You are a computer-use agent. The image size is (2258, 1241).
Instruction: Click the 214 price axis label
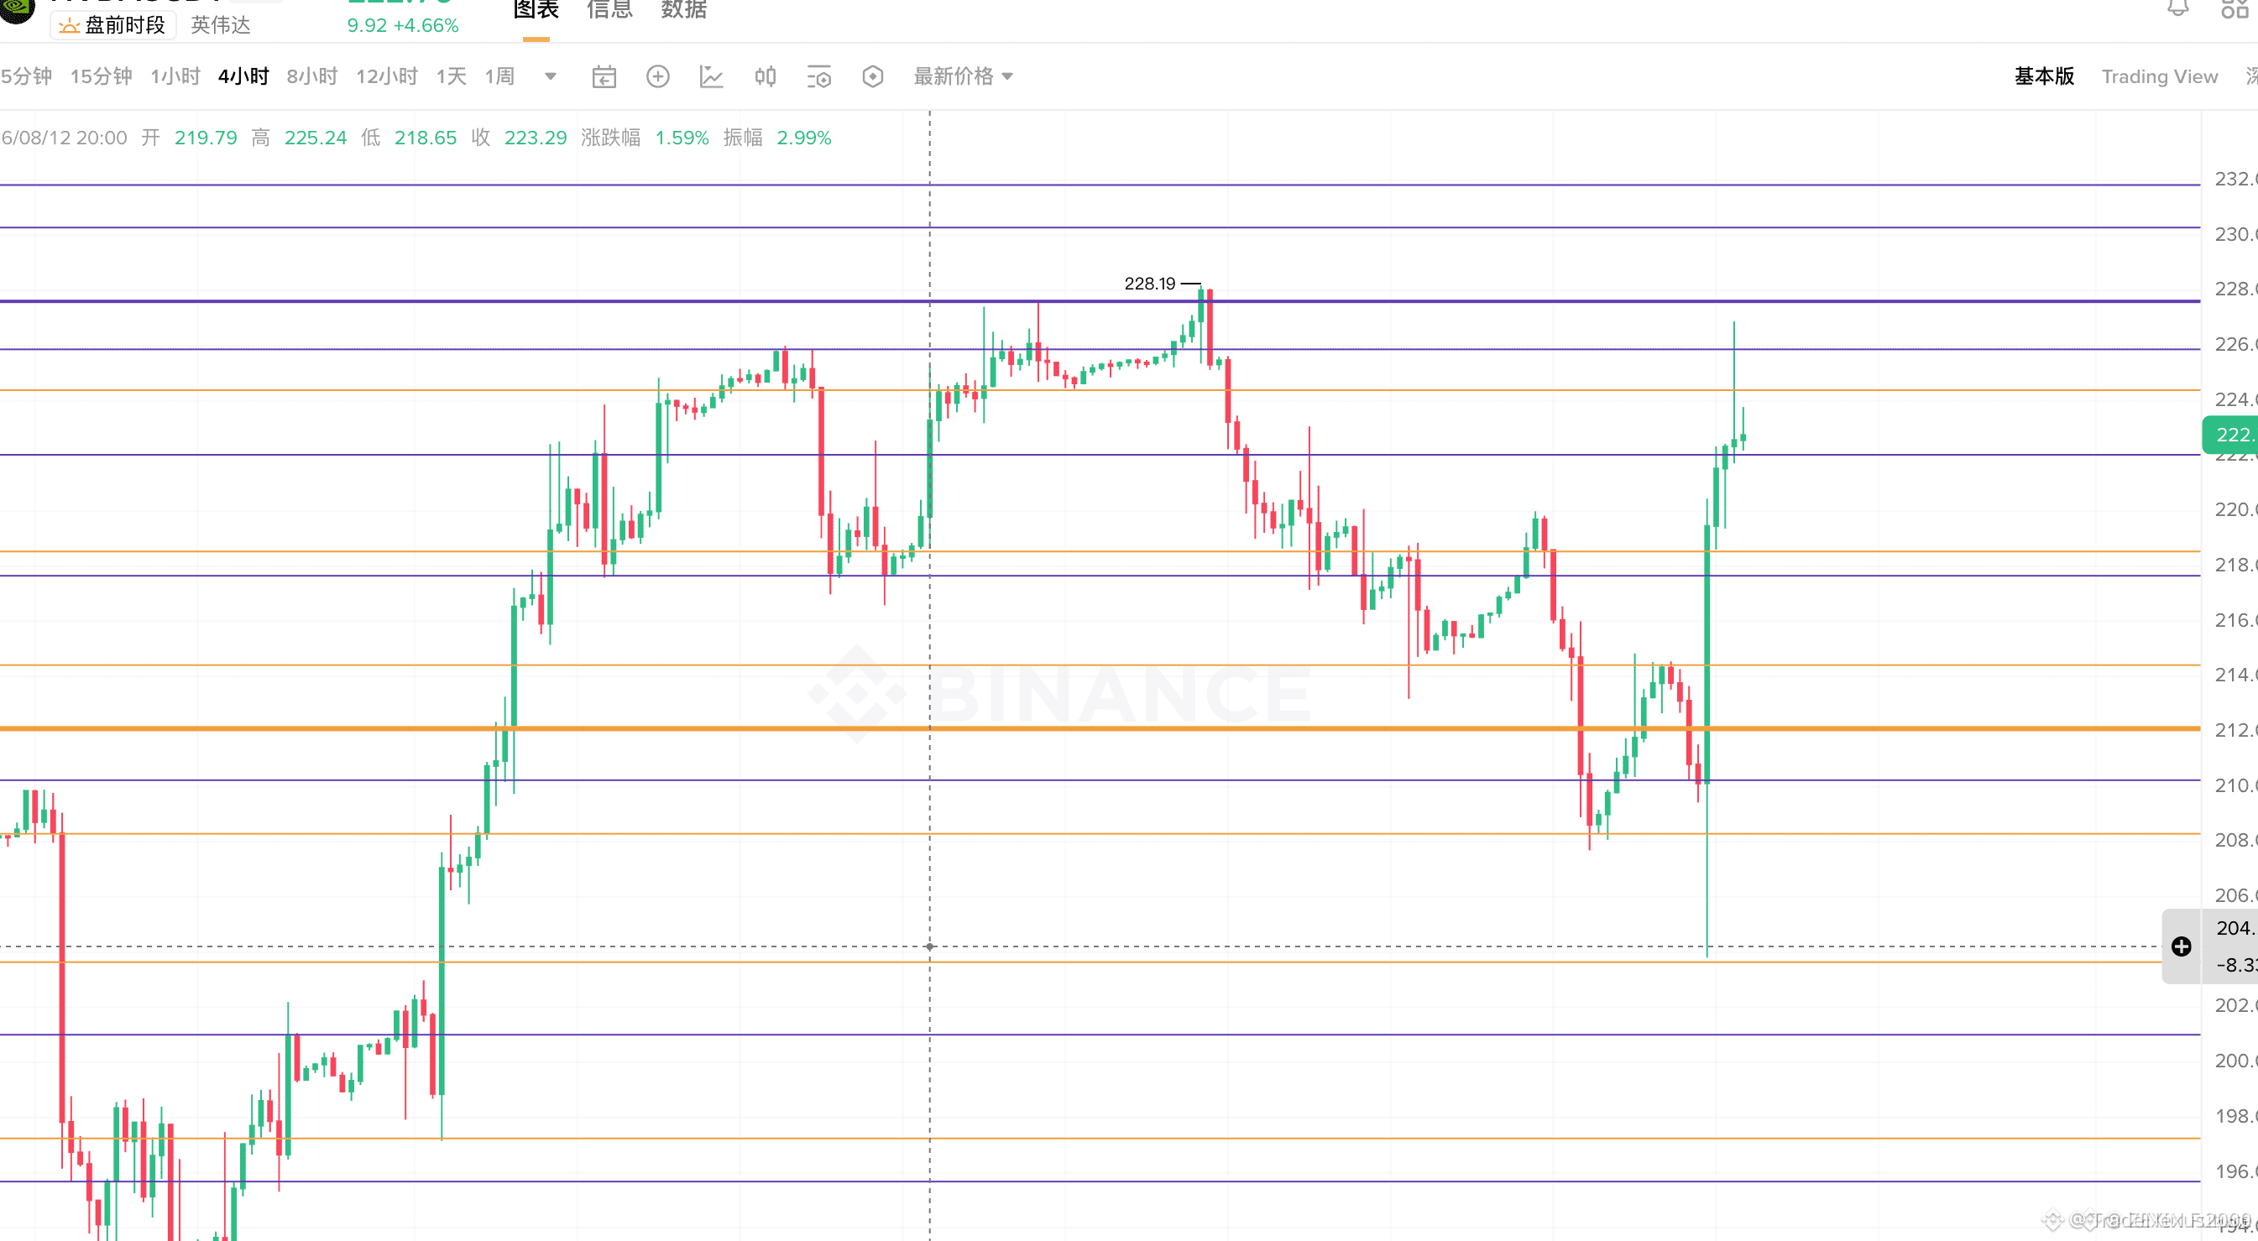click(x=2236, y=674)
